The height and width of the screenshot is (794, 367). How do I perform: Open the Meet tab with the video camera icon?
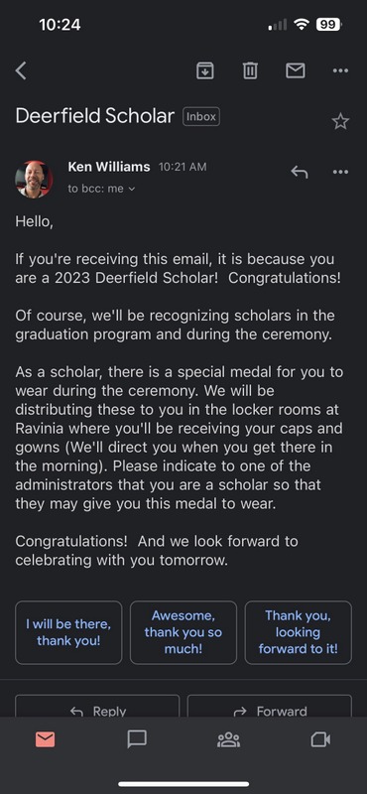tap(320, 739)
